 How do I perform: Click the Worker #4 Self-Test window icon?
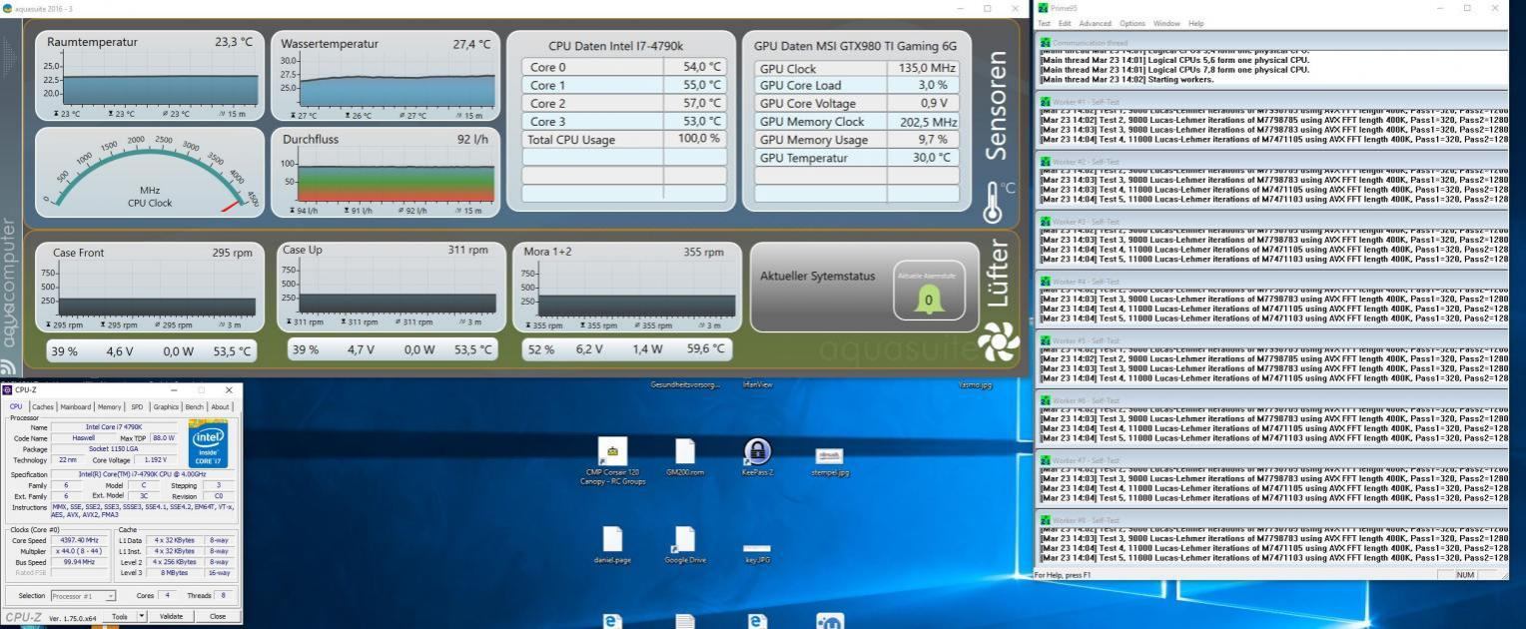(1046, 282)
